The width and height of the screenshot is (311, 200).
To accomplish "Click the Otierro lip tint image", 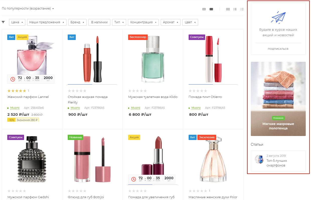I will click(x=213, y=59).
